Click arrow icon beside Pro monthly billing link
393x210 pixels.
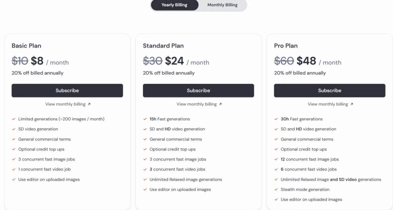coord(352,104)
